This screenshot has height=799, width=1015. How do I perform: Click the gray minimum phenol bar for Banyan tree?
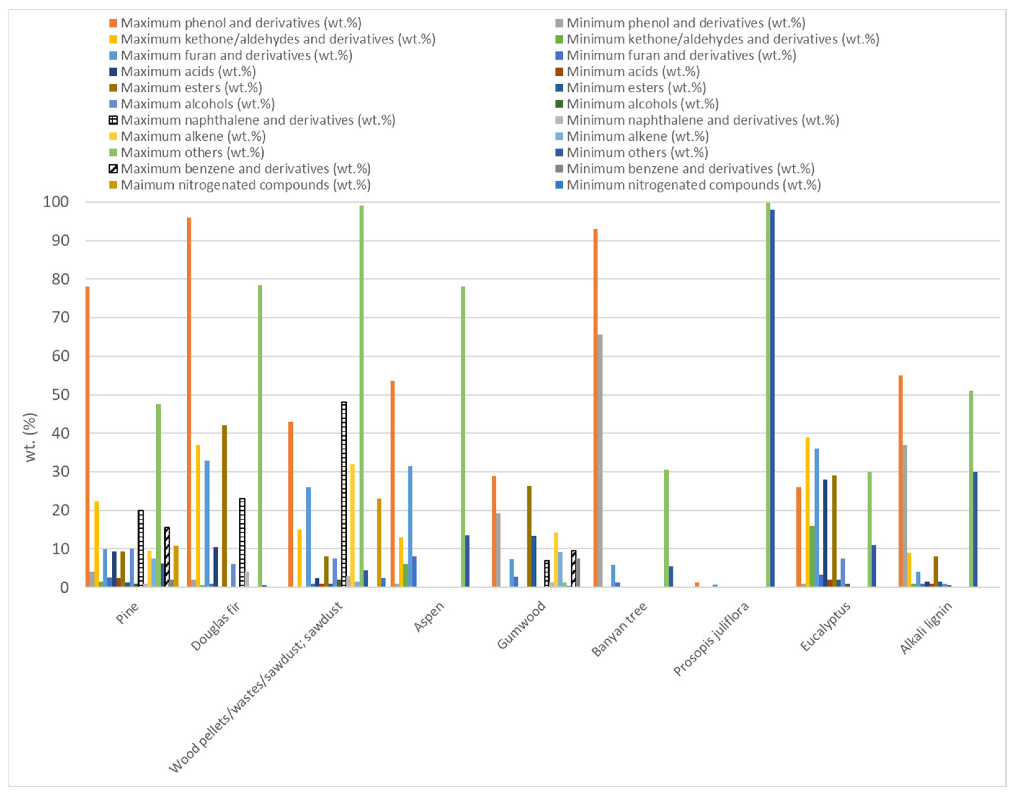pos(600,460)
